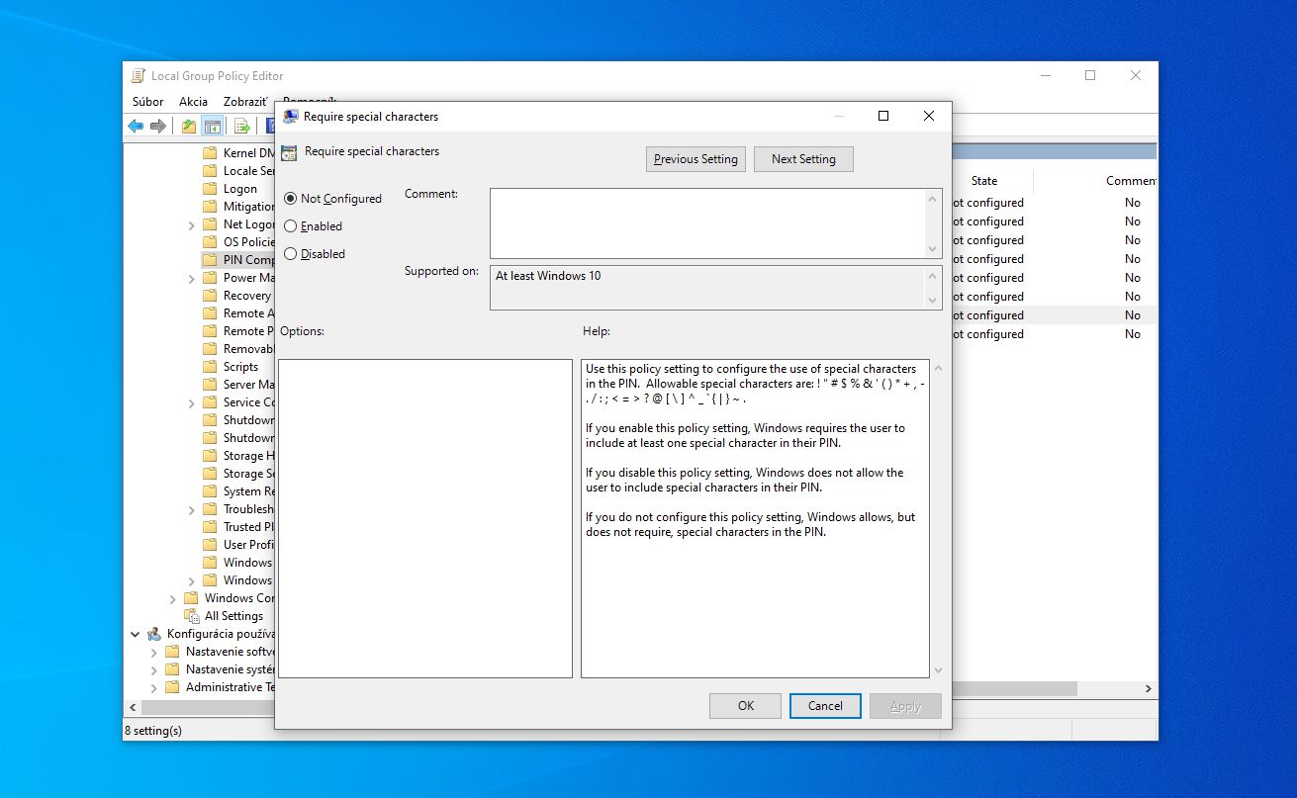The image size is (1297, 798).
Task: Click the Konfigurácia používateľa user icon
Action: point(153,634)
